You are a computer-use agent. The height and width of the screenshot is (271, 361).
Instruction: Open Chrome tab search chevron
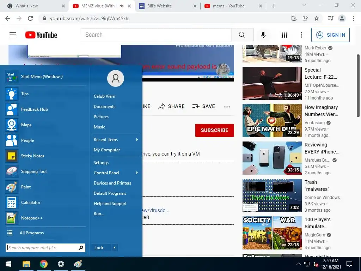coord(304,5)
